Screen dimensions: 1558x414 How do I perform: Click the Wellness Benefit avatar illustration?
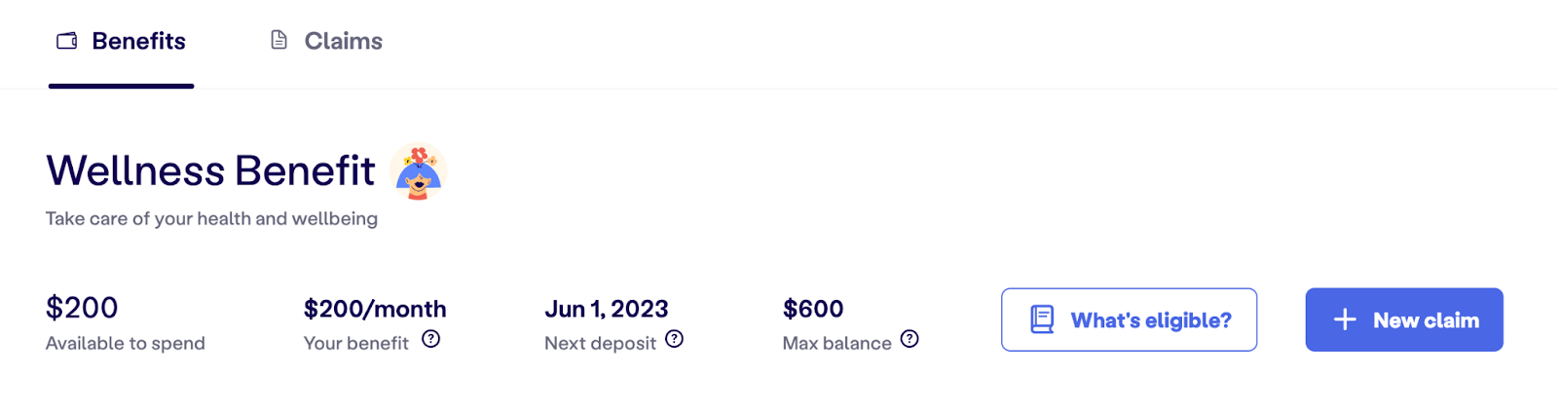coord(419,171)
